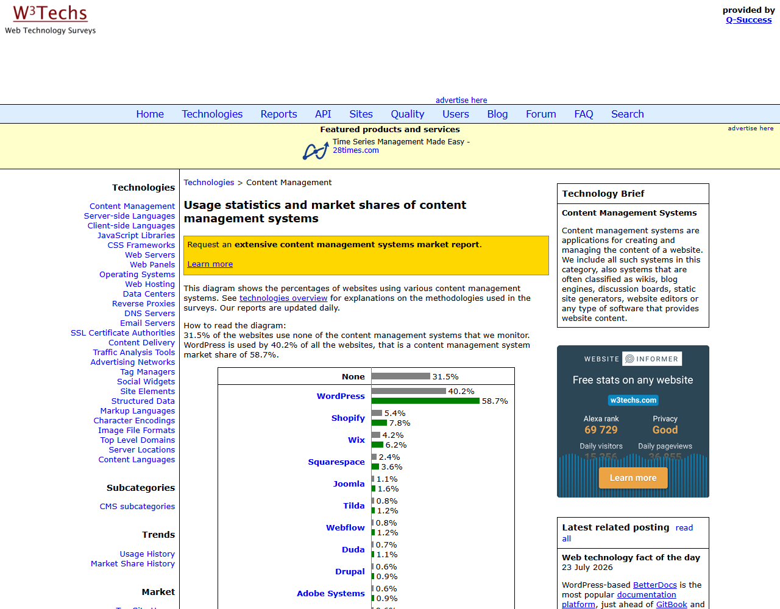Screen dimensions: 780x609
Task: Click the orange Learn more ad button
Action: pos(633,477)
